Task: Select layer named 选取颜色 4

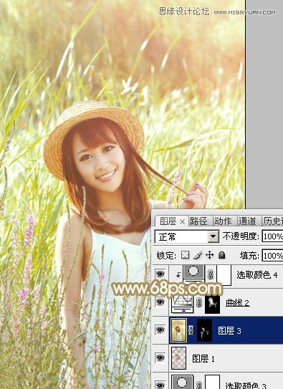Action: tap(257, 275)
